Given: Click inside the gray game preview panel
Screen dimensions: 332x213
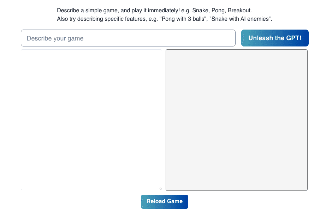Looking at the screenshot, I should [x=236, y=120].
